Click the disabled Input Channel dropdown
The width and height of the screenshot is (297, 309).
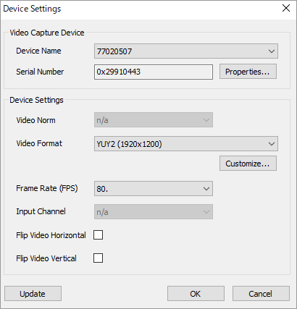[x=154, y=212]
